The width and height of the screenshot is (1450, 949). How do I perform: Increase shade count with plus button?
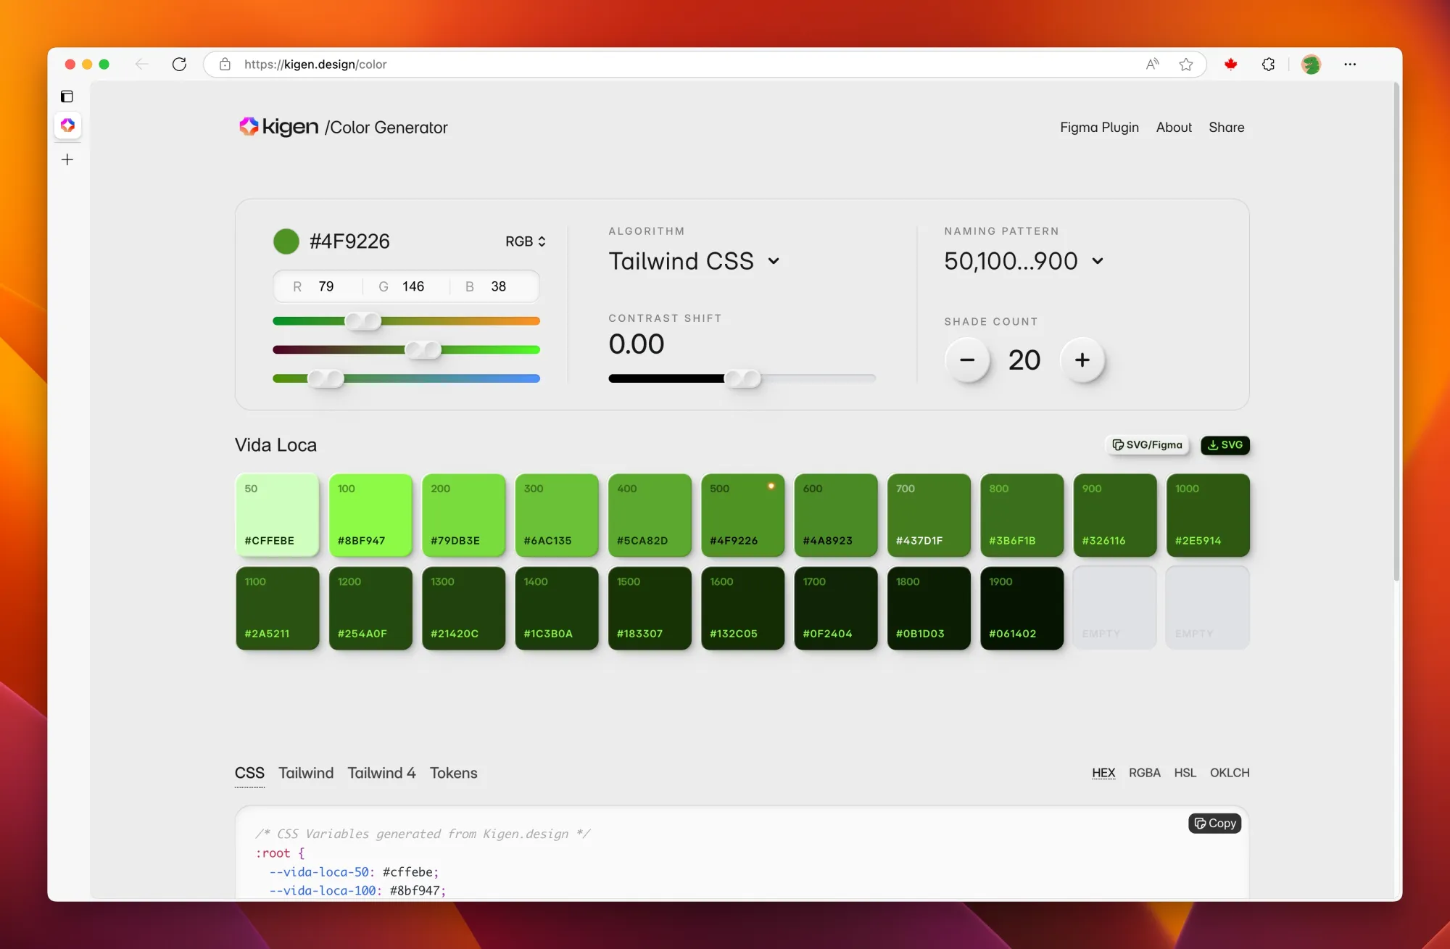(x=1082, y=360)
